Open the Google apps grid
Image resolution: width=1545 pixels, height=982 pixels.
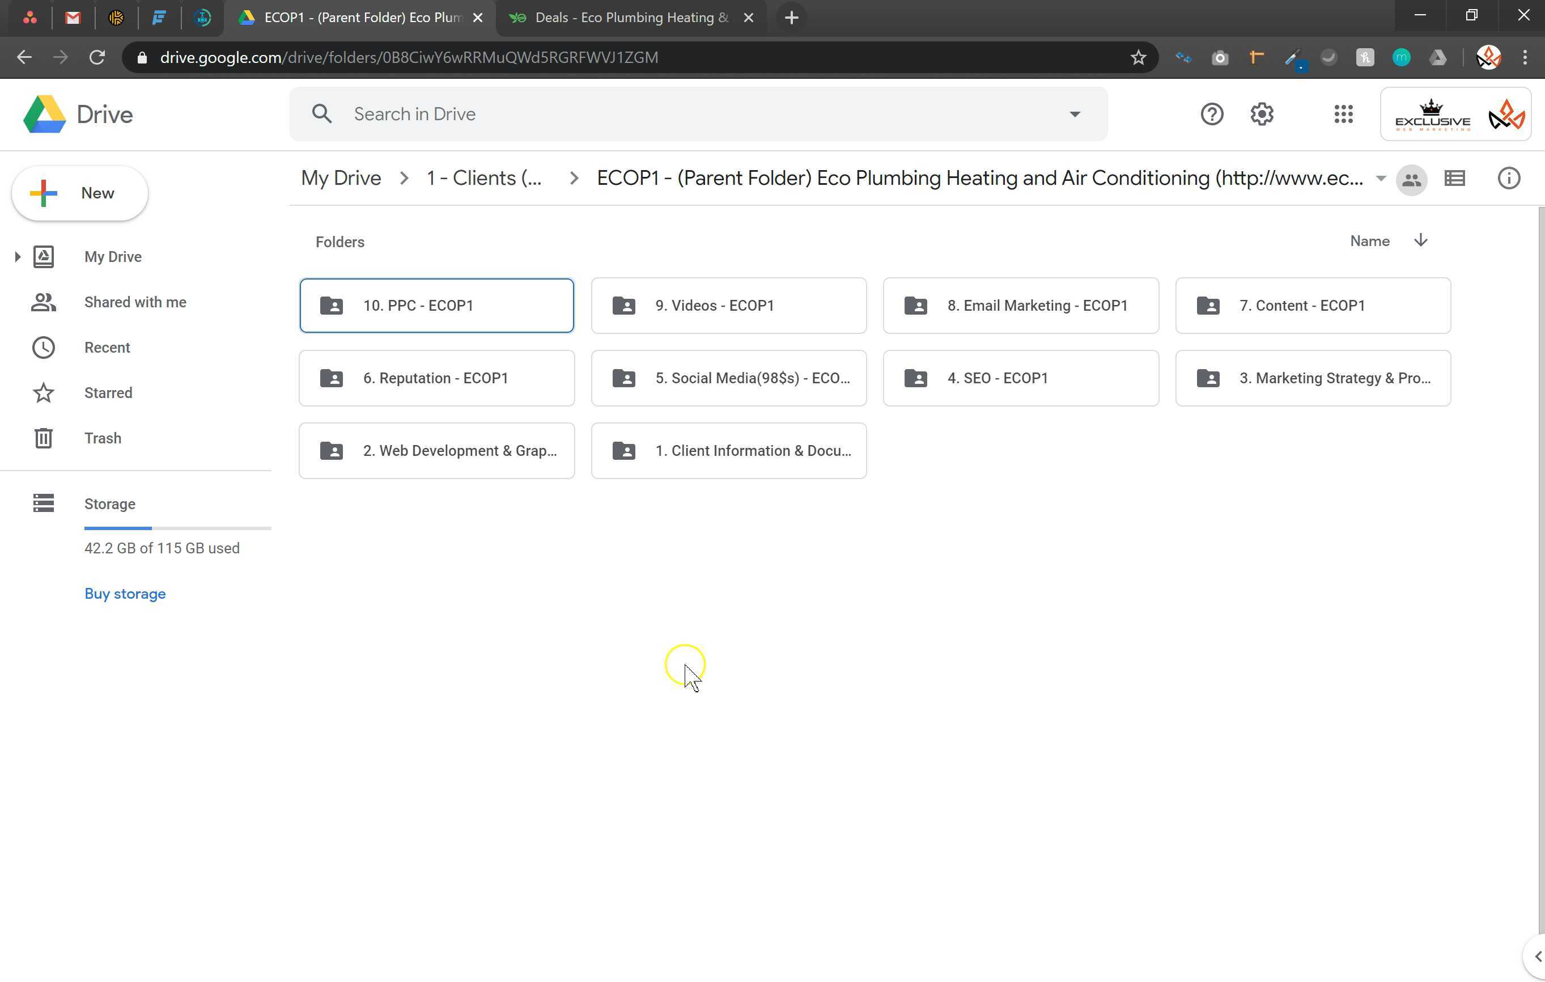coord(1343,115)
